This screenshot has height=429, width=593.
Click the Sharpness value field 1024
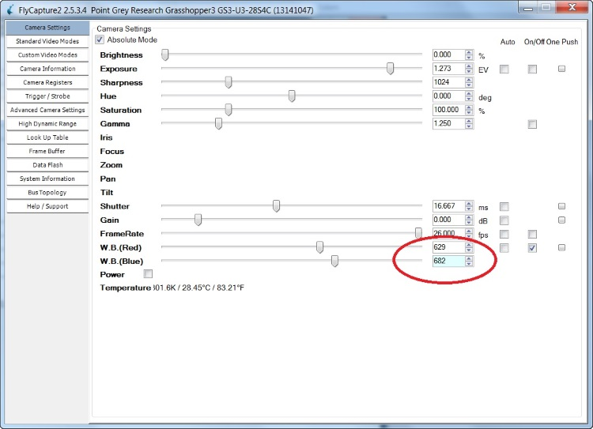click(x=448, y=82)
